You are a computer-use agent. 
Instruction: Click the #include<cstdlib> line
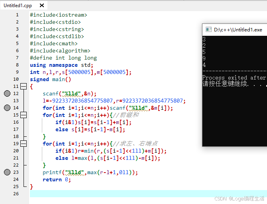pos(57,36)
